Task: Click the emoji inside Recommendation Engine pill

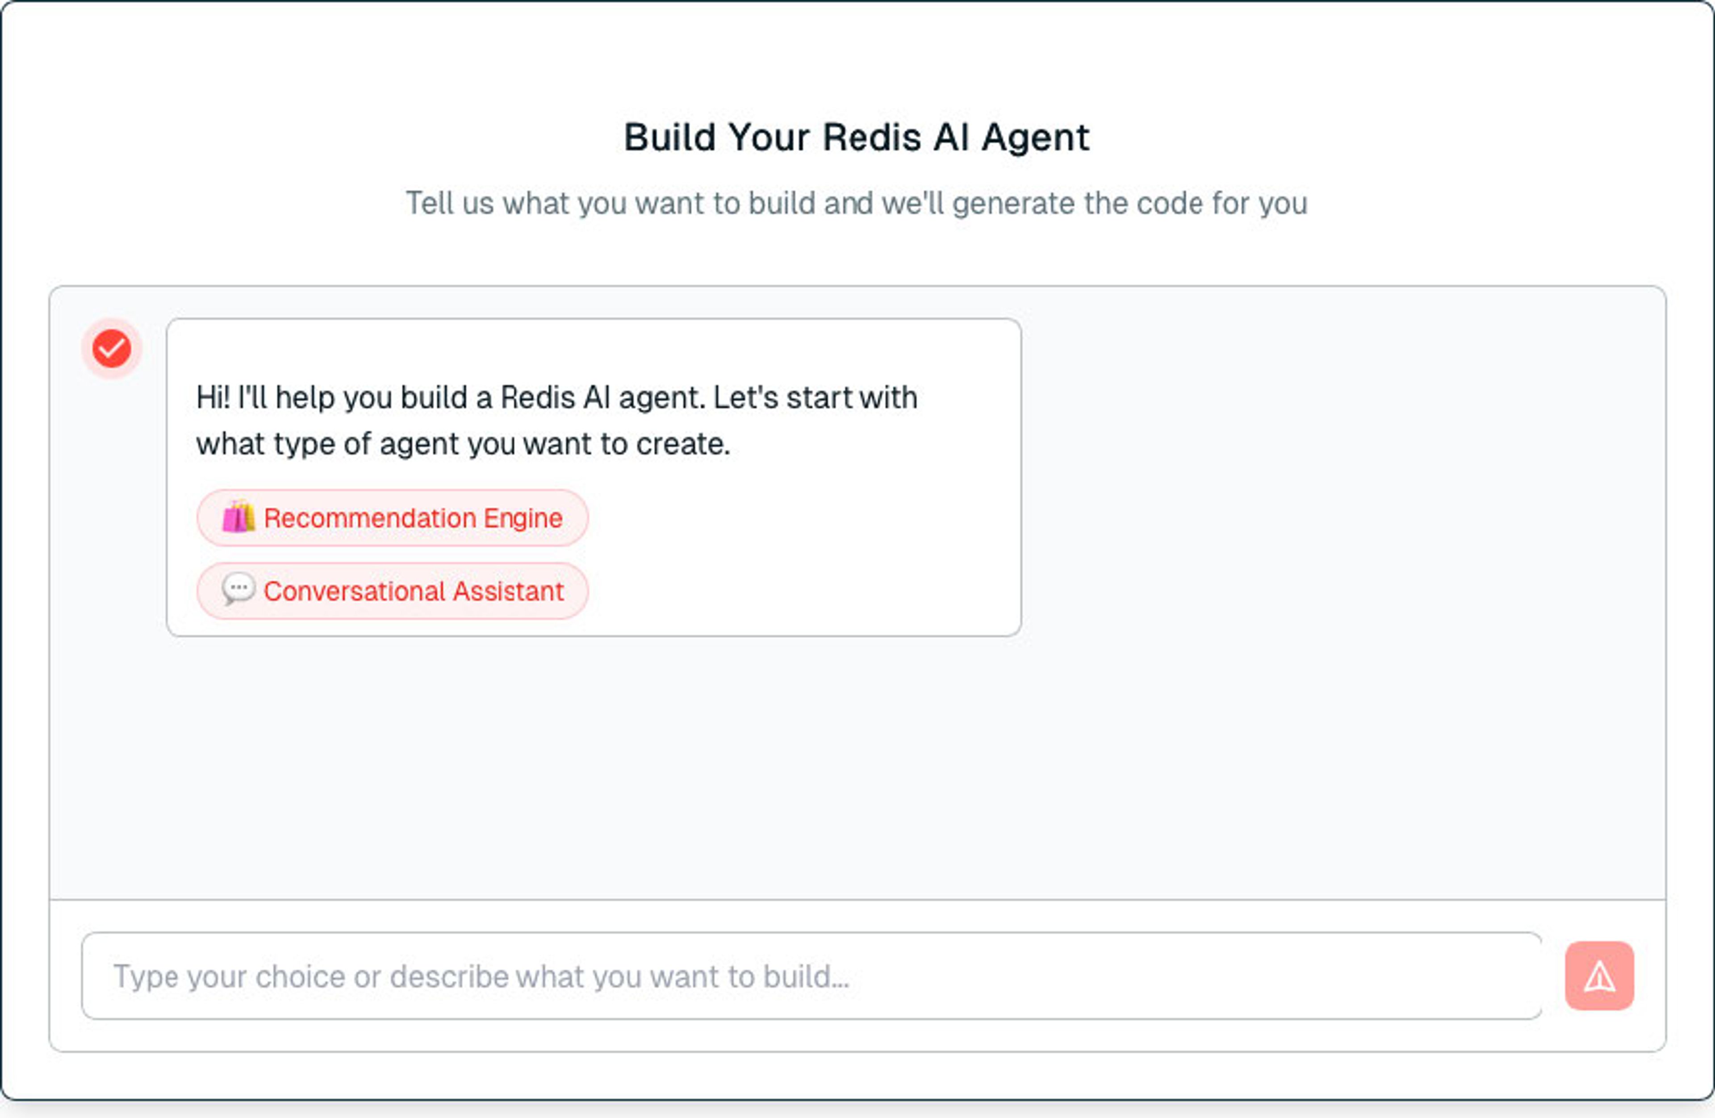Action: pos(238,517)
